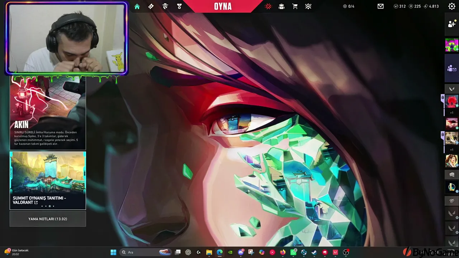The width and height of the screenshot is (459, 258).
Task: Open own player avatar in social panel
Action: tap(452, 45)
